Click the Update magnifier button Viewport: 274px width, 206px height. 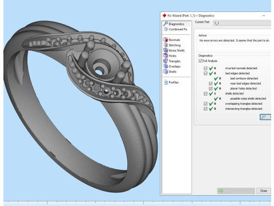click(x=265, y=117)
